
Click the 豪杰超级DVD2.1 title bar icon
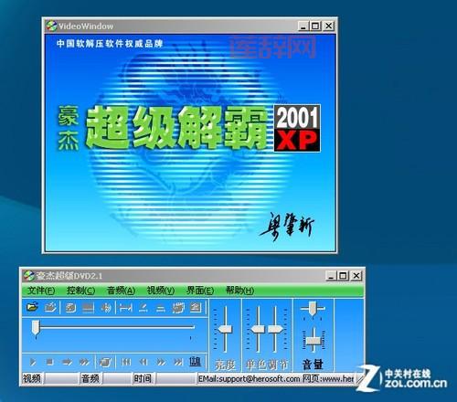[29, 276]
